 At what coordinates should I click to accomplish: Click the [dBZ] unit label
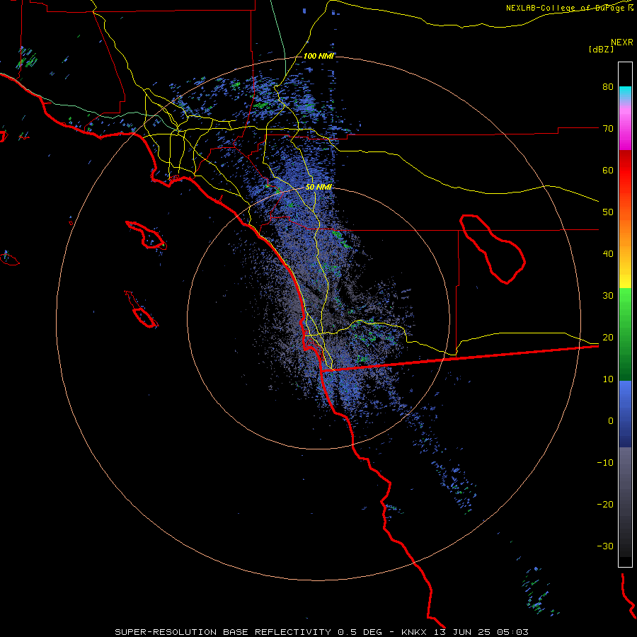[601, 50]
